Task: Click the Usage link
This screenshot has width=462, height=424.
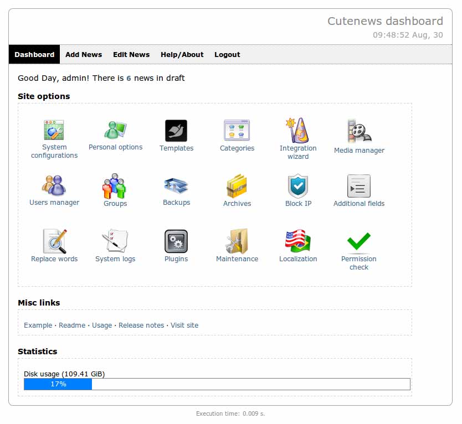Action: click(x=102, y=325)
